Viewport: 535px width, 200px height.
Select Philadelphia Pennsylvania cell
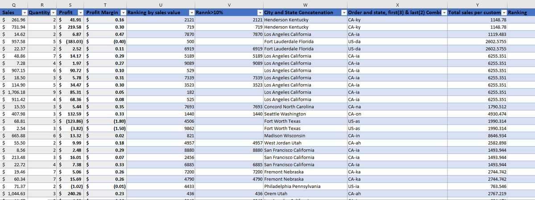click(x=305, y=186)
